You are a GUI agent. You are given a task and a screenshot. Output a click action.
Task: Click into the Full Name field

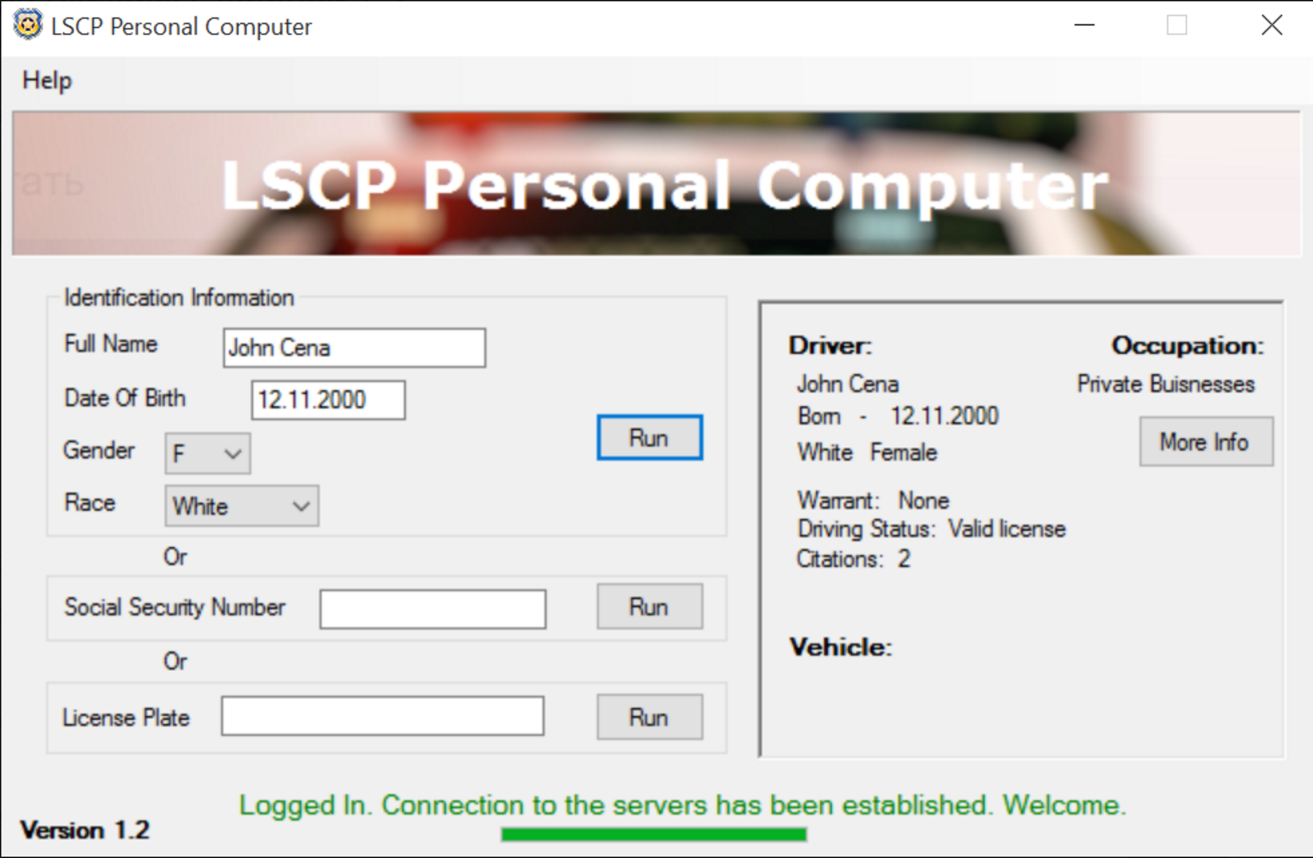pyautogui.click(x=354, y=348)
